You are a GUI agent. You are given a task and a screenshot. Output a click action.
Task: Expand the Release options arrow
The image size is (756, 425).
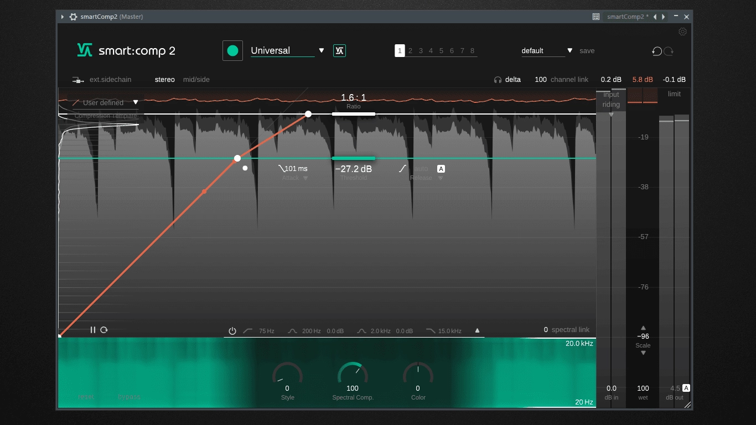[441, 178]
